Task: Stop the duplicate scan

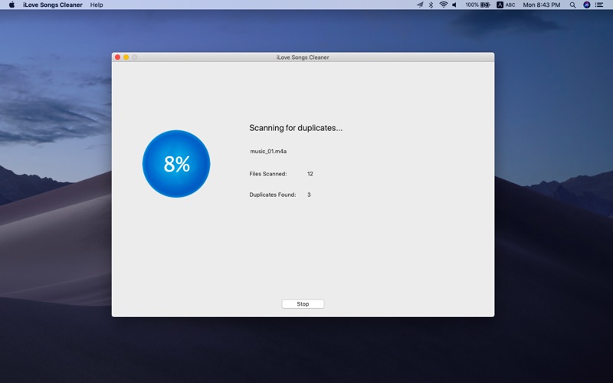Action: click(303, 303)
